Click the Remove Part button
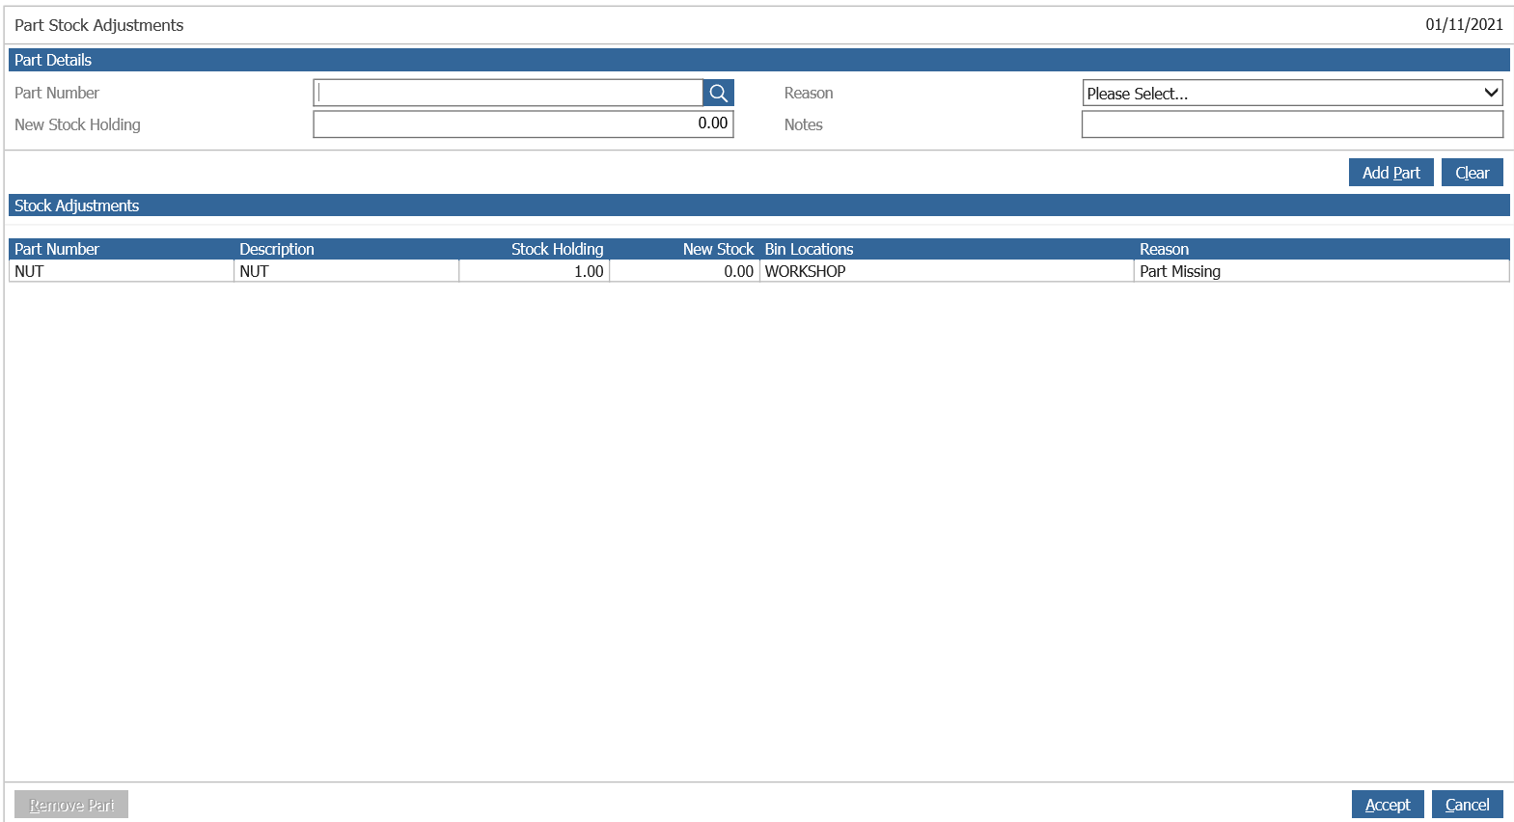The height and width of the screenshot is (822, 1514). pyautogui.click(x=71, y=805)
